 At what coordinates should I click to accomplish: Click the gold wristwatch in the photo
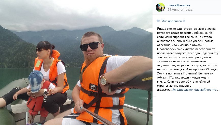tap(103, 81)
